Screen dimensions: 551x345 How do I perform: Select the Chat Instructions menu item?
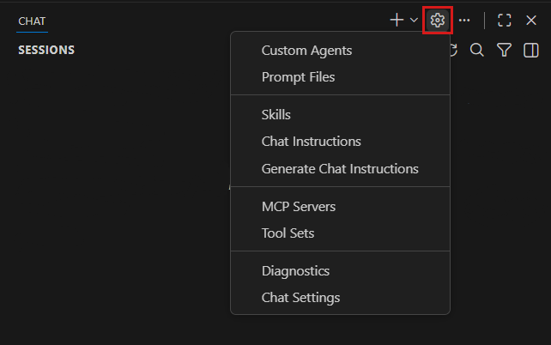(311, 142)
